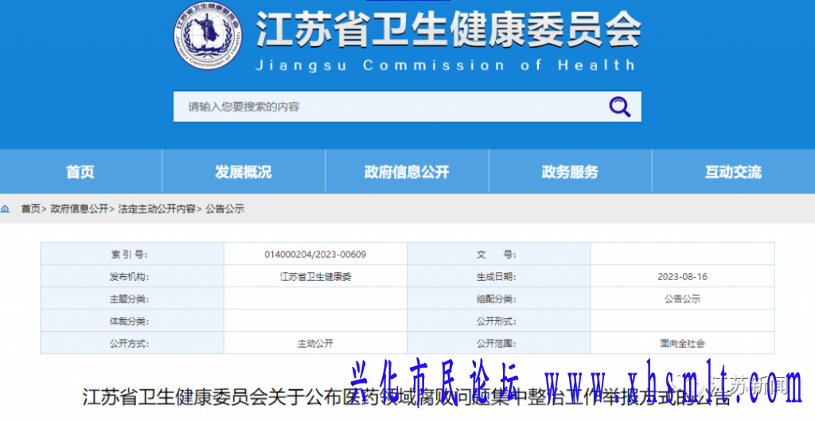Screen dimensions: 815x421
Task: Click the 文 号 label cell
Action: click(x=499, y=254)
